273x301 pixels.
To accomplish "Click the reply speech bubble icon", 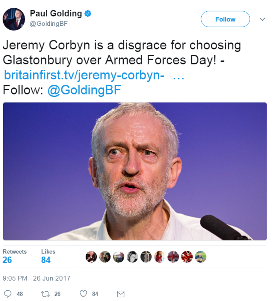I will (x=8, y=294).
